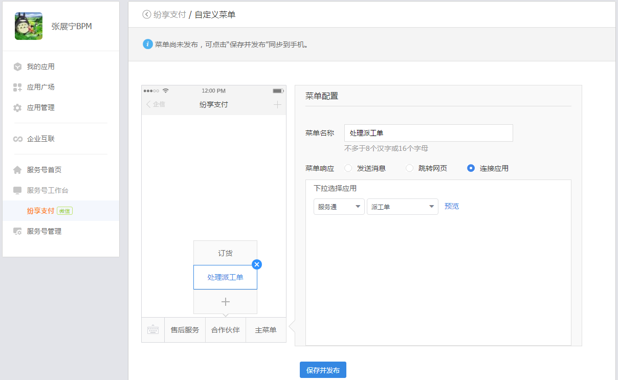Remove 处理派工单 with the blue X icon

tap(257, 264)
